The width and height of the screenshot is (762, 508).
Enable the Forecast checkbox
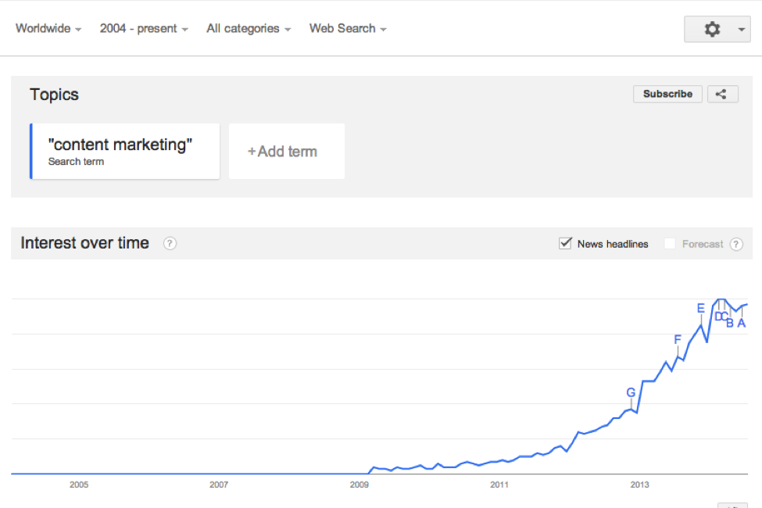pyautogui.click(x=670, y=244)
